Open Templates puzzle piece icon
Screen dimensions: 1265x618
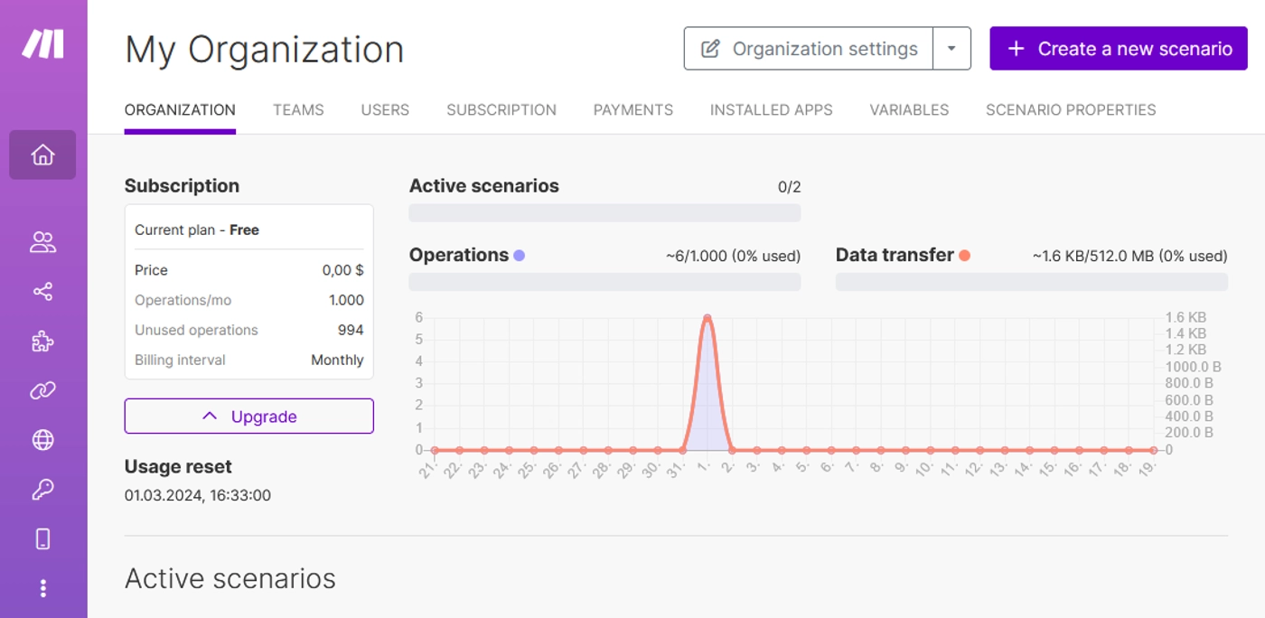pos(42,342)
